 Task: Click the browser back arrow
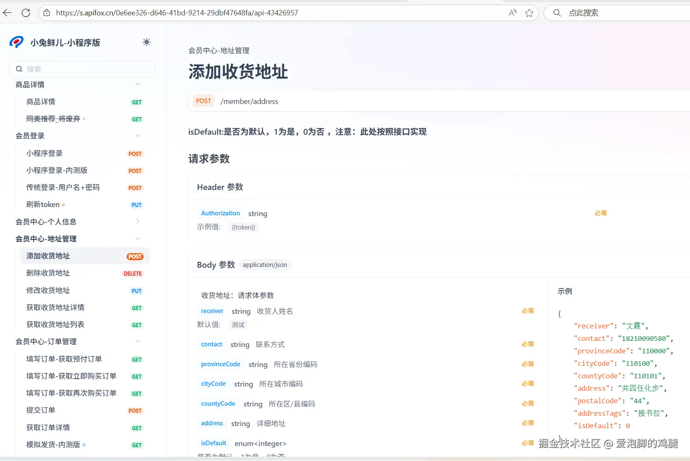click(x=7, y=13)
